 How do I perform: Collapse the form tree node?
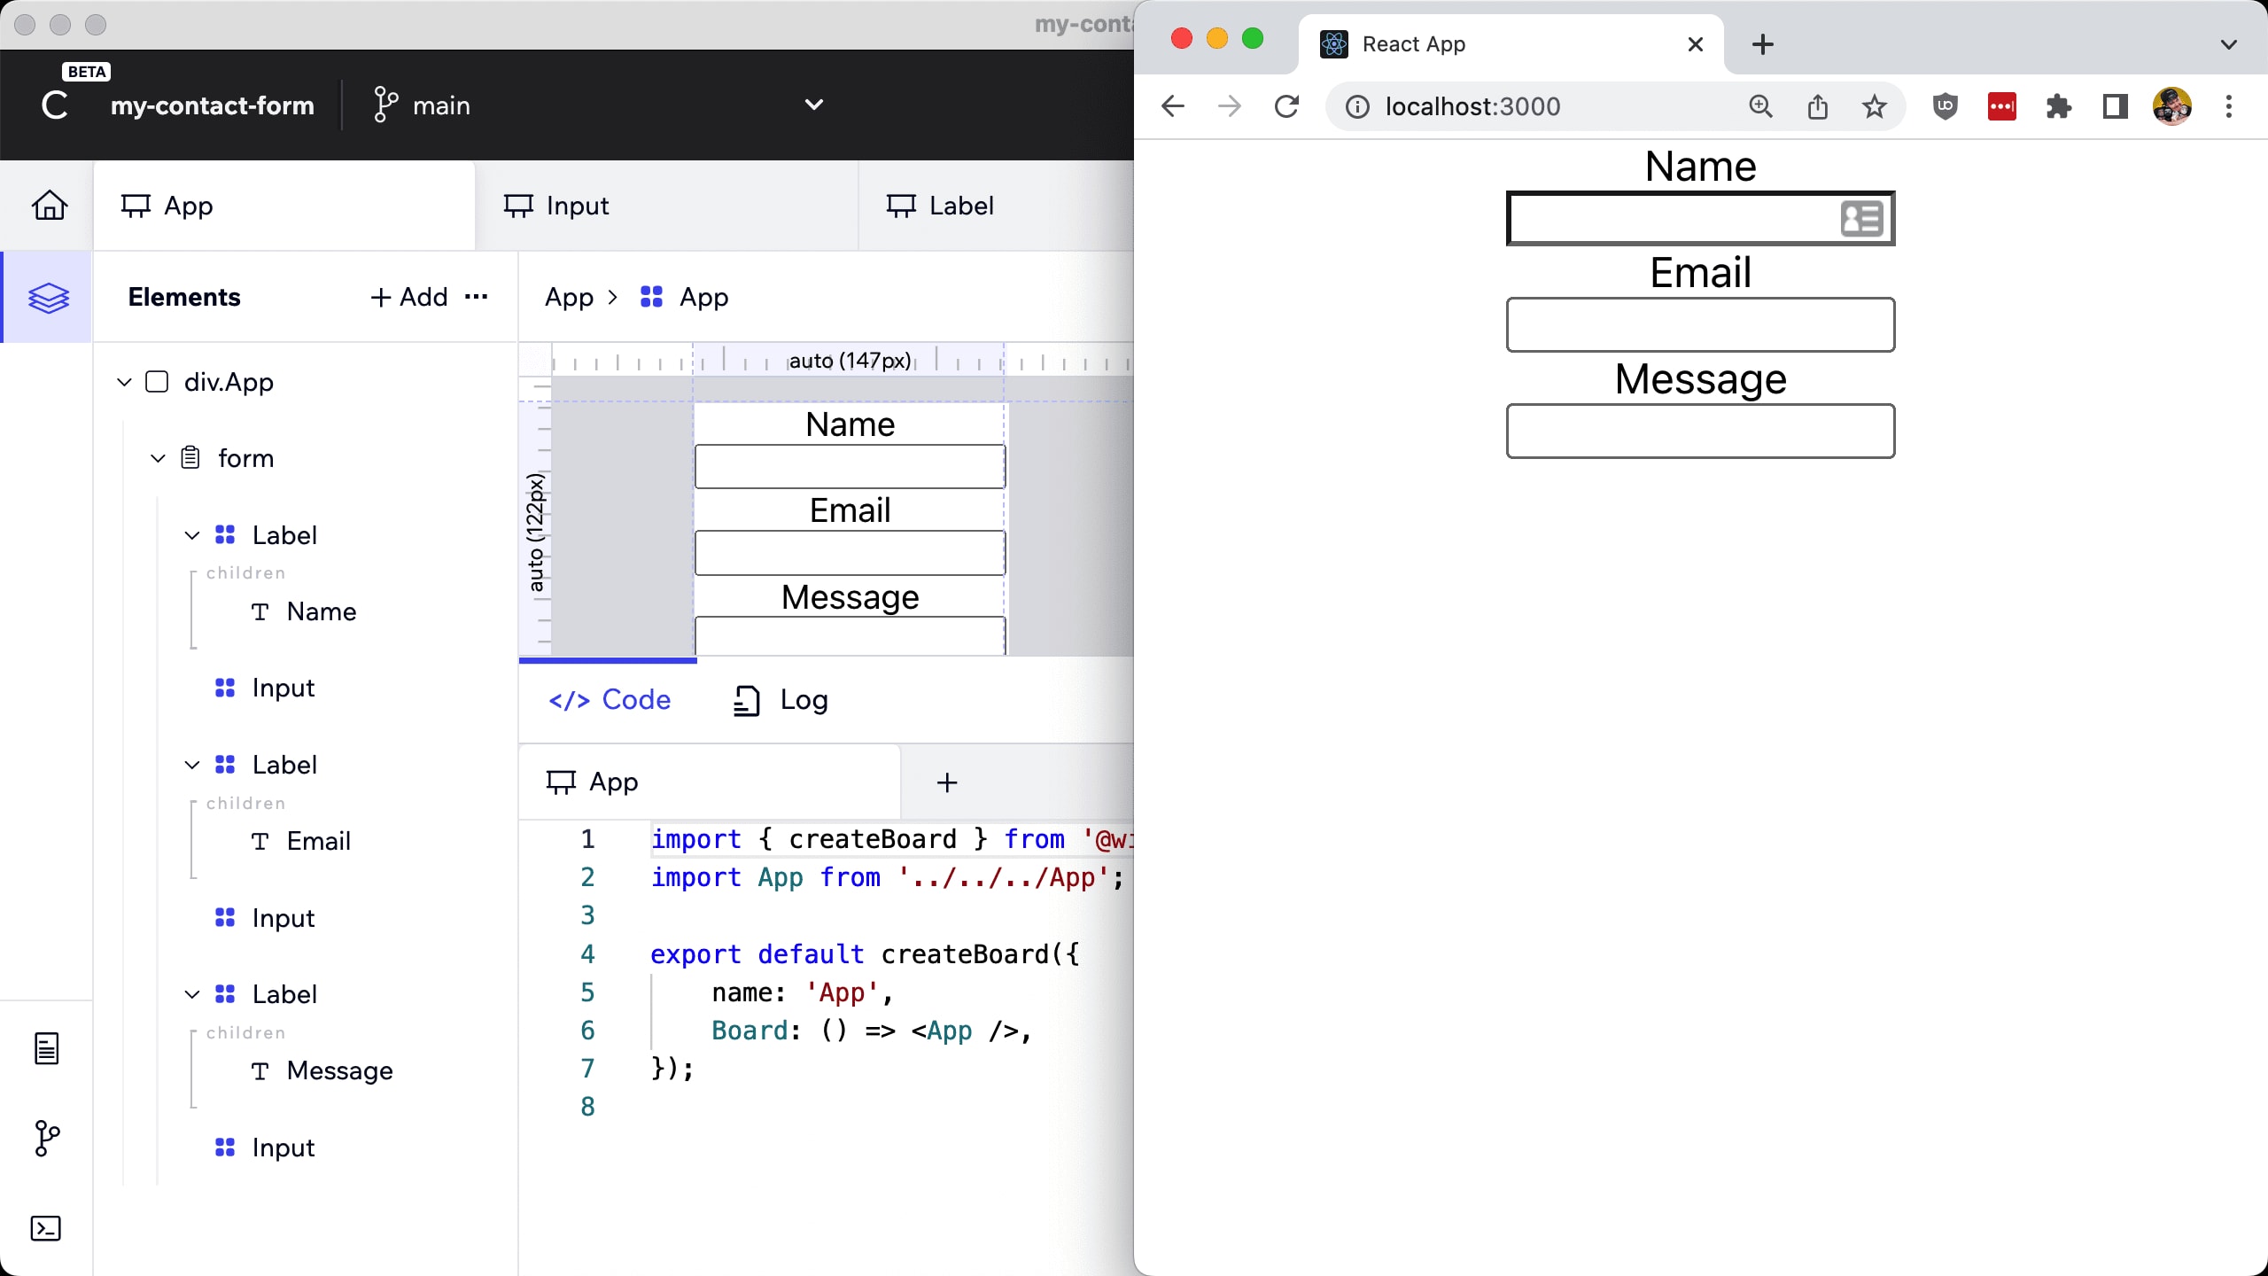158,458
